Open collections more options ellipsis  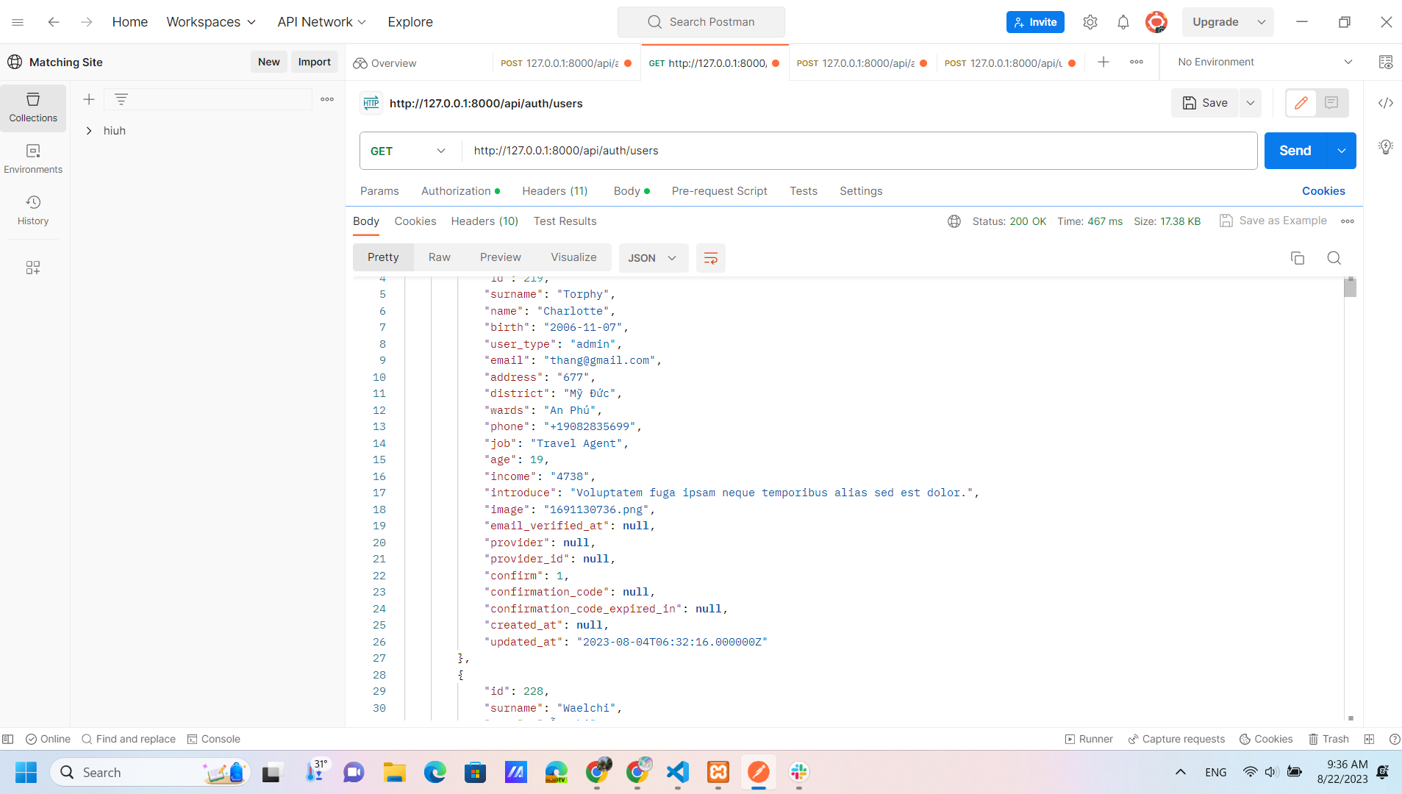click(x=327, y=99)
